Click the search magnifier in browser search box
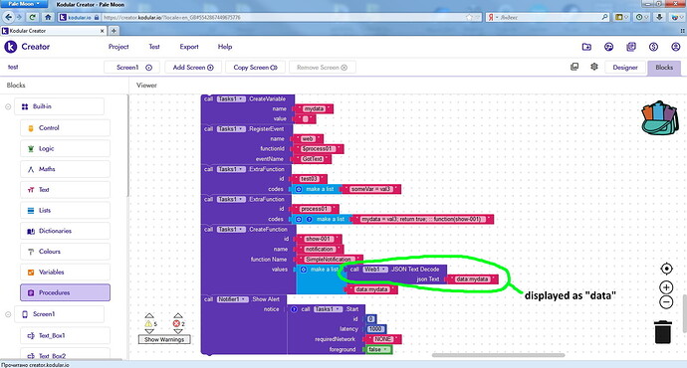The height and width of the screenshot is (368, 687). 605,17
